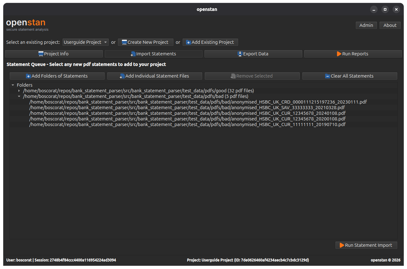The width and height of the screenshot is (407, 269).
Task: Click the file-plus icon on Add Individual Statement Files
Action: tap(122, 76)
